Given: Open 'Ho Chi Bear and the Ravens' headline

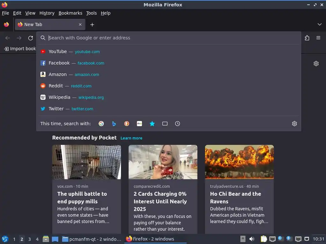Looking at the screenshot, I should pyautogui.click(x=236, y=198).
